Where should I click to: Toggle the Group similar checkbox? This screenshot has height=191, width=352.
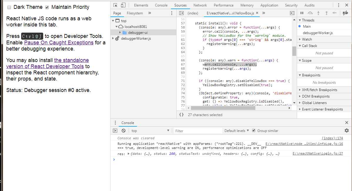point(254,130)
